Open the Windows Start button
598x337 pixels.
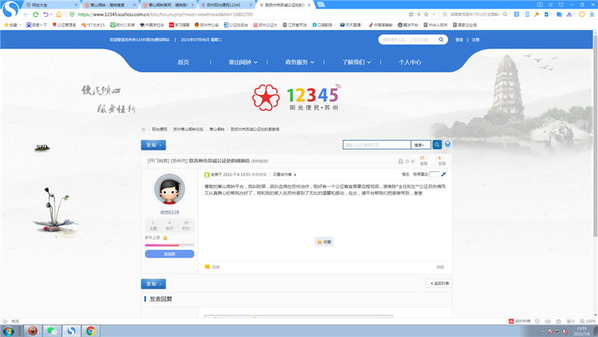[8, 331]
